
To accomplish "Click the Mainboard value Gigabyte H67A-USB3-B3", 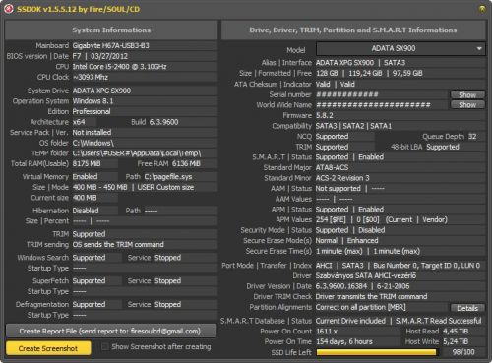I will [x=110, y=45].
